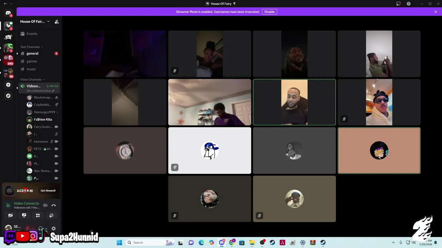Open taskbar volume control
This screenshot has width=442, height=248.
tap(414, 242)
